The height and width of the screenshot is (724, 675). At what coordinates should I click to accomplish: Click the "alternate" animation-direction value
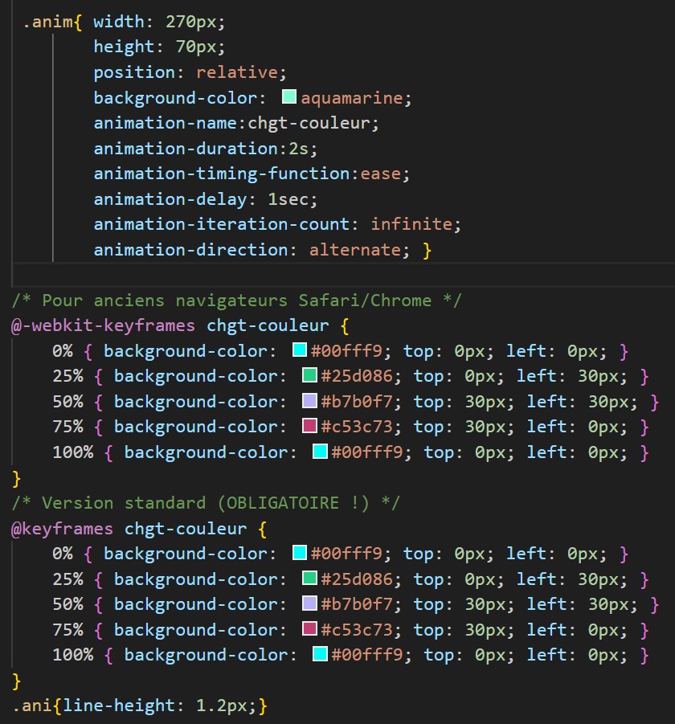[x=354, y=250]
